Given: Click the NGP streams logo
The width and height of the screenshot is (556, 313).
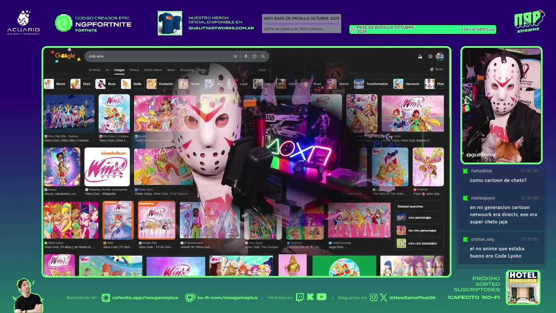Looking at the screenshot, I should [x=529, y=21].
